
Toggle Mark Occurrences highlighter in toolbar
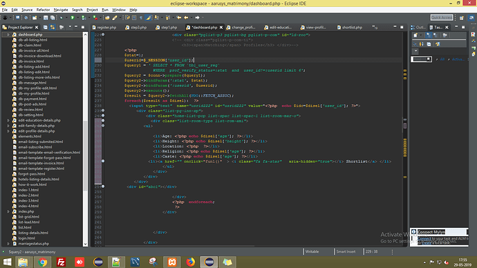pyautogui.click(x=148, y=18)
